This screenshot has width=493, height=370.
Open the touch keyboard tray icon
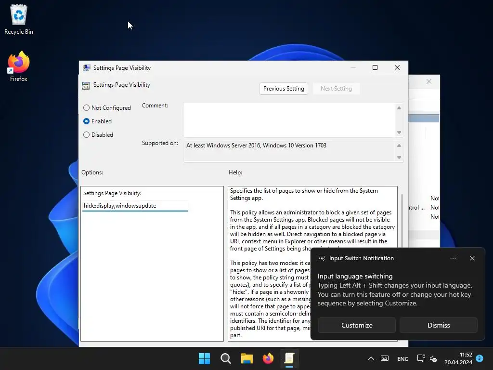coord(385,358)
